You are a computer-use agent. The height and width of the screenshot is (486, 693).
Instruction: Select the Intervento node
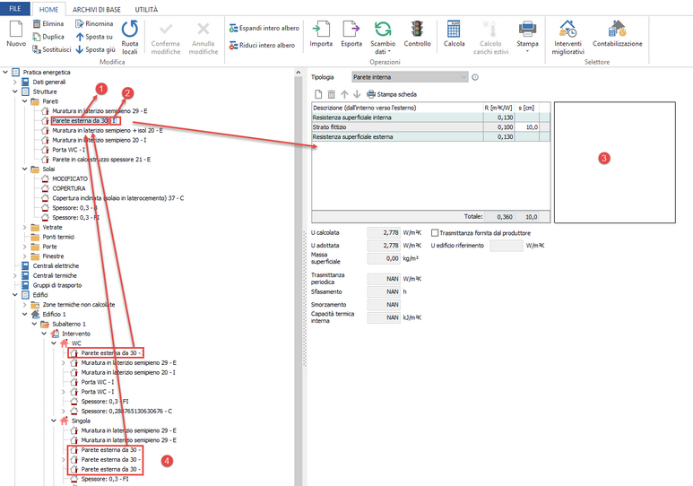pyautogui.click(x=76, y=334)
